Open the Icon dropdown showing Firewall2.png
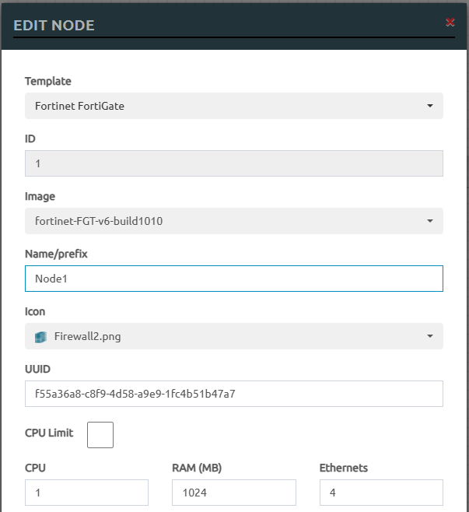Screen dimensions: 469x512 (234, 336)
